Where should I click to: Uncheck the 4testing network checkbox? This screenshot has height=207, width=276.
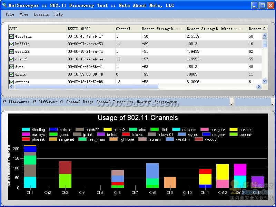tap(11, 37)
